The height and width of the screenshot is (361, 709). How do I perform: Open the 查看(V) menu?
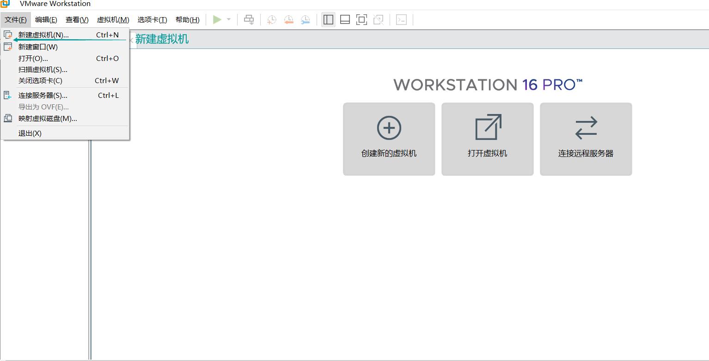coord(77,19)
